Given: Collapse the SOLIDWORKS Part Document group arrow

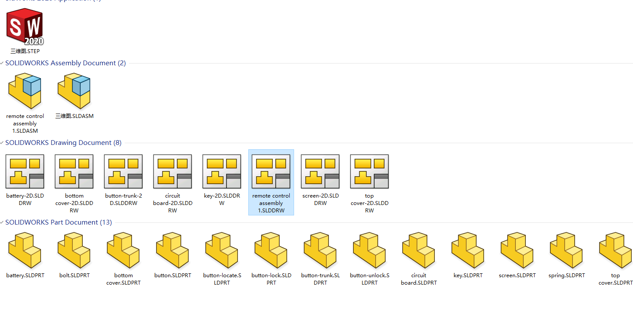Looking at the screenshot, I should (x=2, y=223).
